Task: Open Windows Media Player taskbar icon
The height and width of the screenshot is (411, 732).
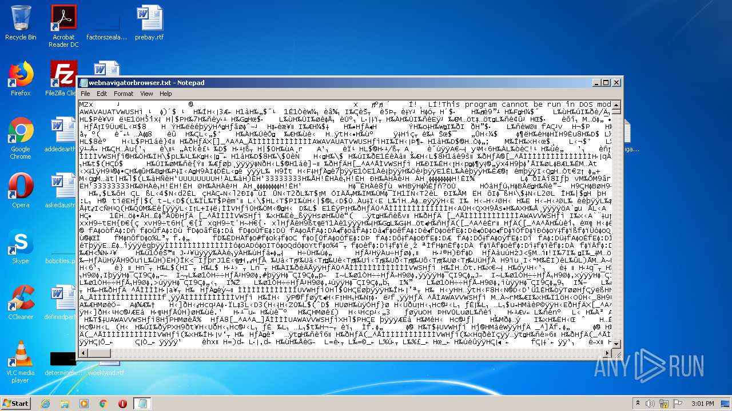Action: (x=84, y=404)
